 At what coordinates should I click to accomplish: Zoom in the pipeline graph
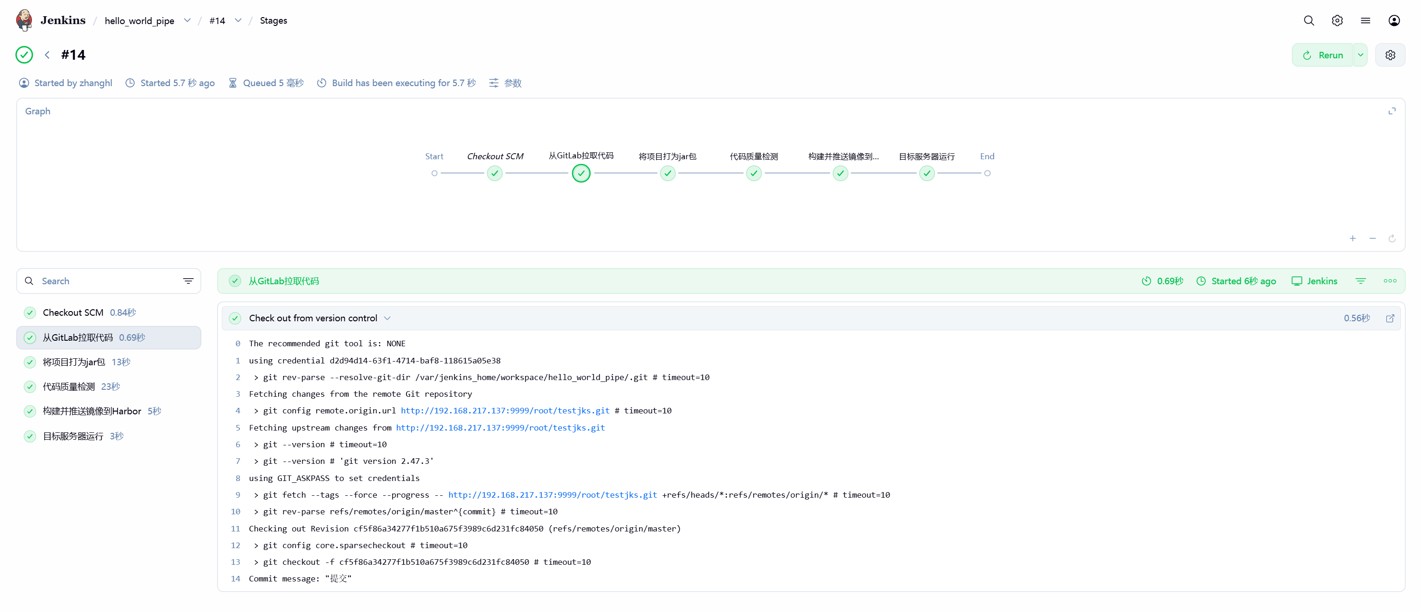pyautogui.click(x=1352, y=238)
